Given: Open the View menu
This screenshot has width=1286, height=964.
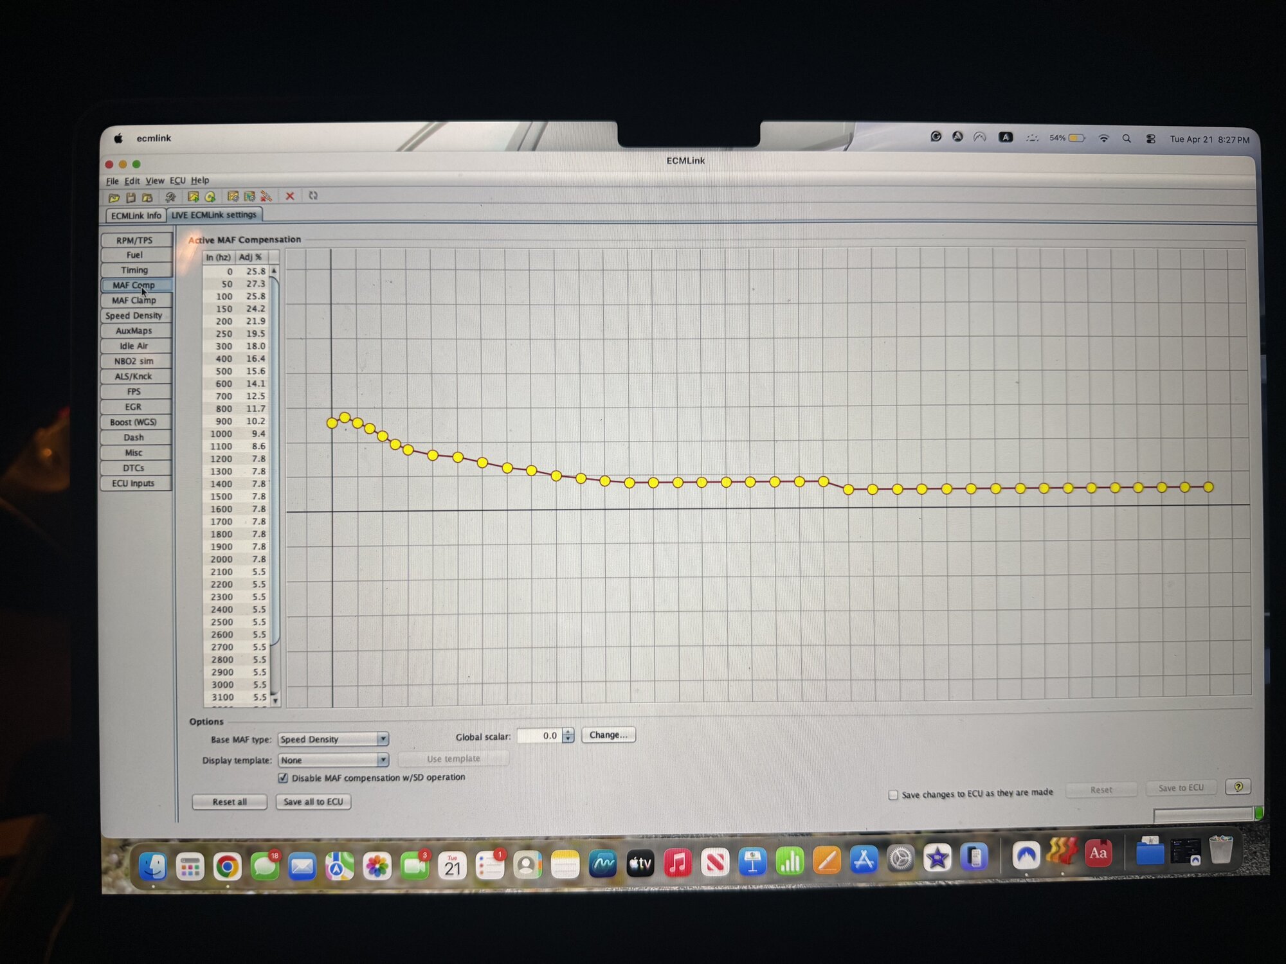Looking at the screenshot, I should tap(154, 181).
